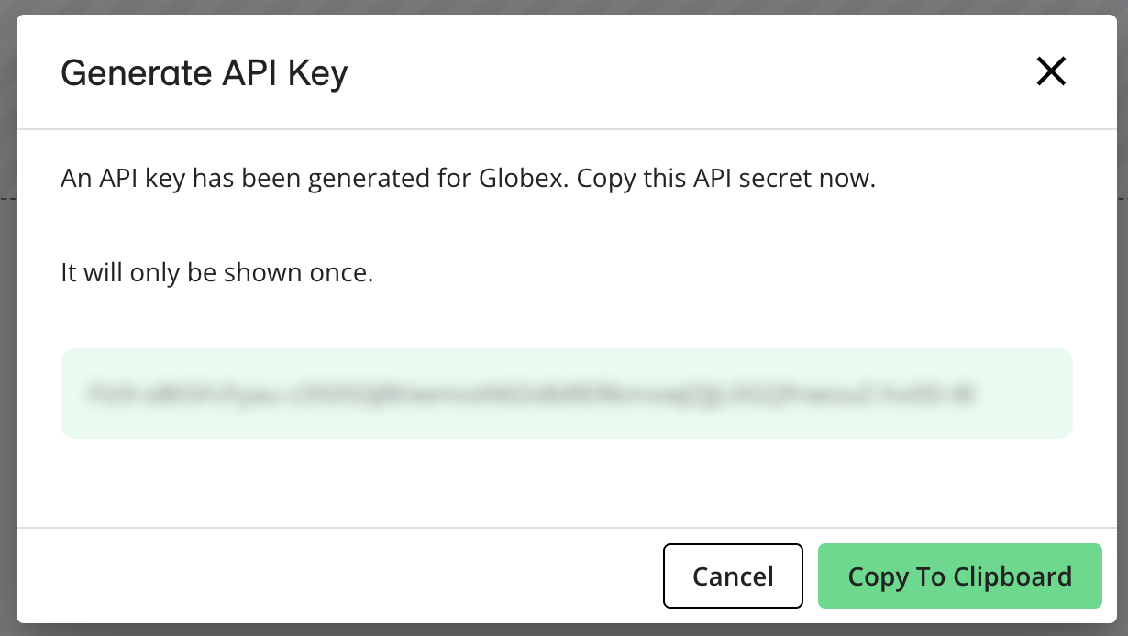The height and width of the screenshot is (636, 1128).
Task: Dismiss the dialog using the X icon
Action: pos(1050,71)
